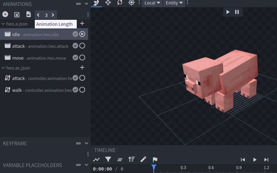277x173 pixels.
Task: Jump to timeline end
Action: (x=266, y=160)
